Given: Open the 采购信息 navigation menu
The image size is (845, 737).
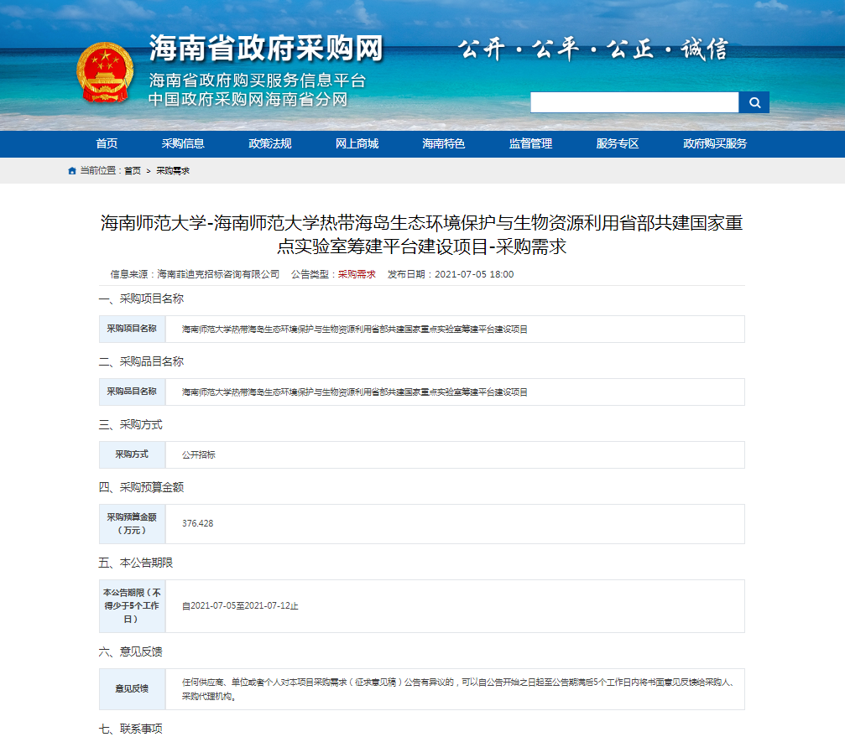Looking at the screenshot, I should [x=183, y=143].
